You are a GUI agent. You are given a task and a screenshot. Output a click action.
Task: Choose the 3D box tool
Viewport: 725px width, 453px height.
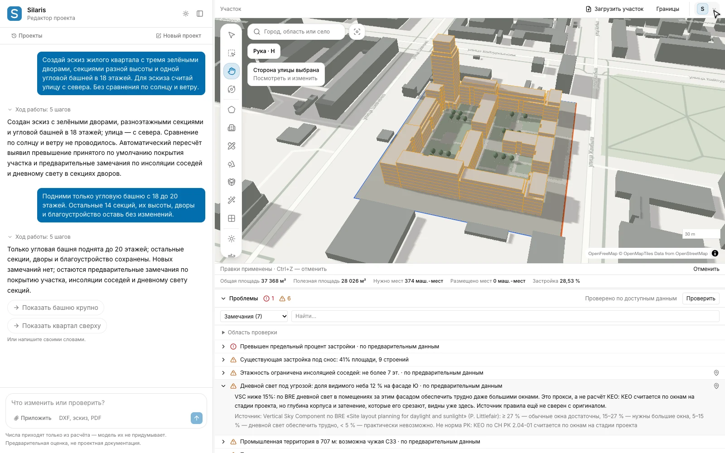tap(232, 182)
